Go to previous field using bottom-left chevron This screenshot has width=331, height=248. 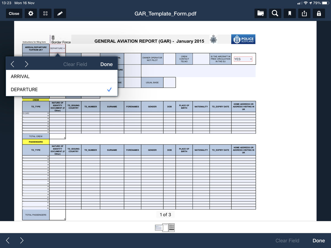coord(8,241)
